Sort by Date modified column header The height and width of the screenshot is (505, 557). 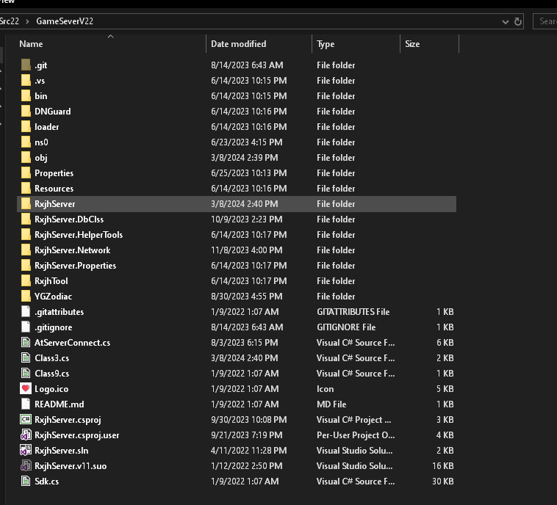[x=238, y=44]
